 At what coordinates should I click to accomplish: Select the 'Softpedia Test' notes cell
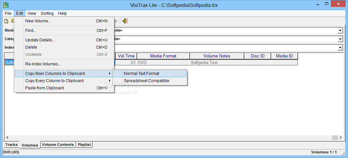(217, 63)
